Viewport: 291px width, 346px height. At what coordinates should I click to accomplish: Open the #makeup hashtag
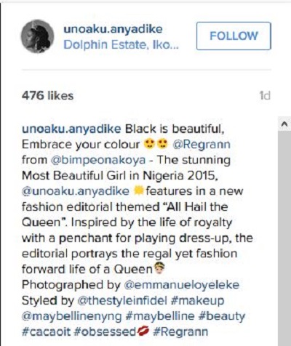click(197, 301)
